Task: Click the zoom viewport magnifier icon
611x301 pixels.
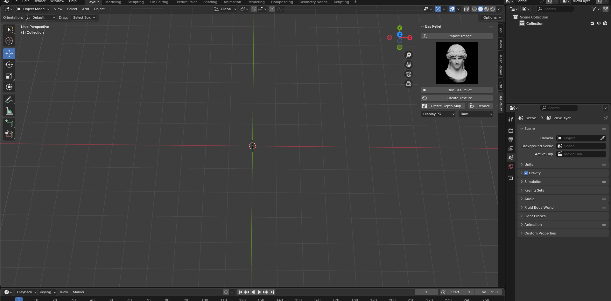Action: pos(409,55)
